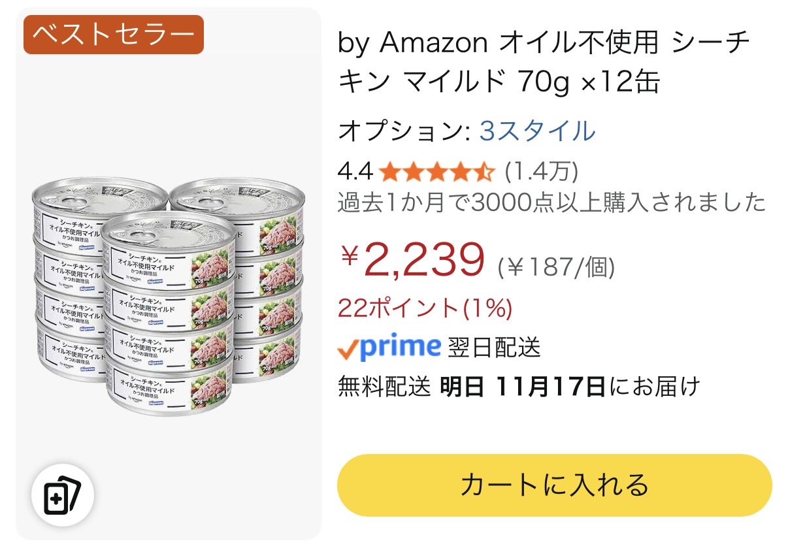Click the 過去1か月で3000点以上購入されました text
Screen dimensions: 788x550
coord(551,202)
